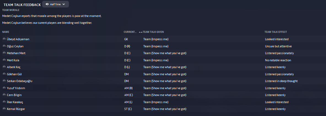Click player icon beside Cem Bilgin

coord(4,95)
